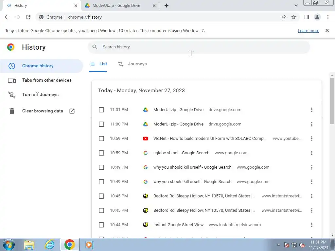Screen dimensions: 335x251
Task: Check the 11:01 PM ModerUI.zip entry
Action: point(101,110)
